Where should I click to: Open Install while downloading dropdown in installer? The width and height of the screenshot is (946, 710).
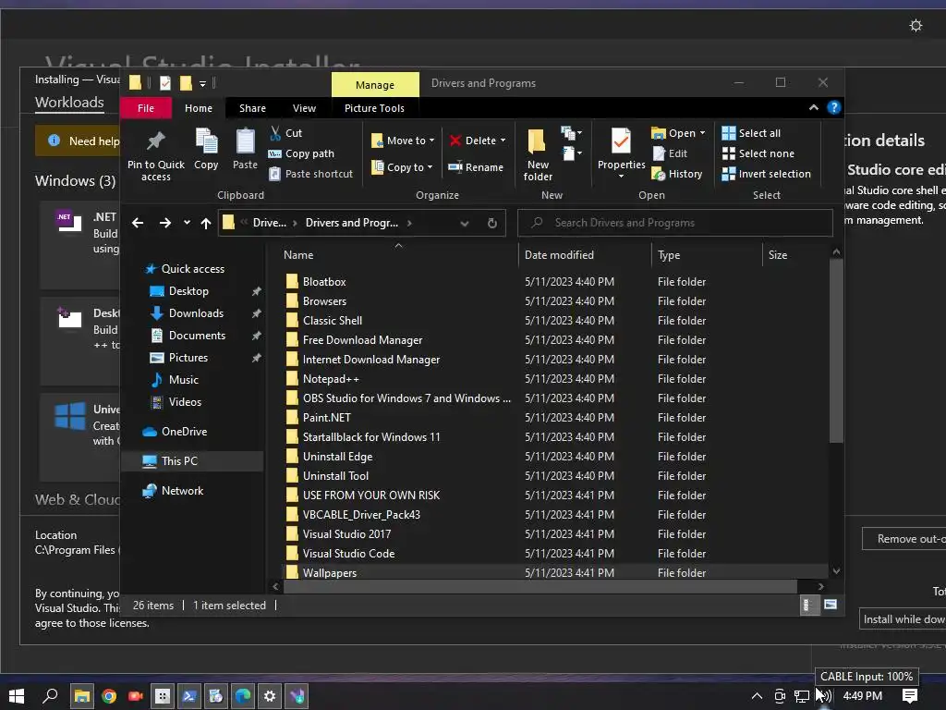pos(903,618)
